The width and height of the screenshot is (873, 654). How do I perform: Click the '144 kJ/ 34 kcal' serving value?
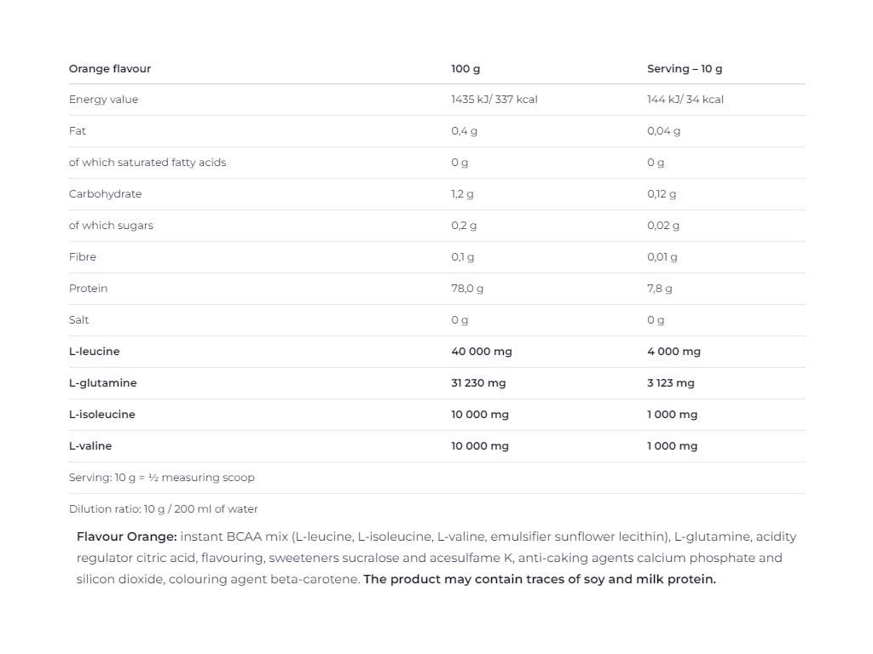pyautogui.click(x=685, y=100)
